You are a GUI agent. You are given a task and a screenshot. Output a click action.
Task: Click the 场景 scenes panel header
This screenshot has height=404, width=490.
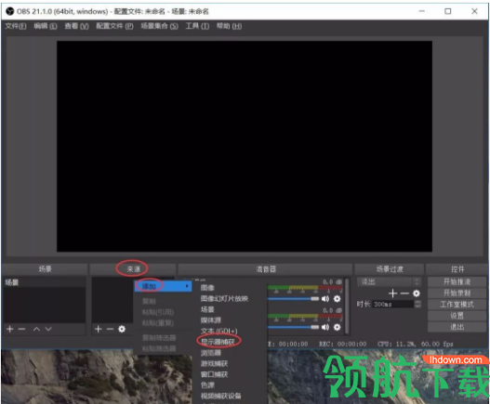45,268
